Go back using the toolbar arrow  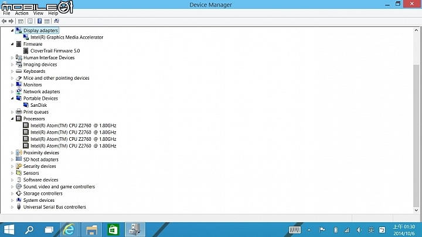coord(4,21)
